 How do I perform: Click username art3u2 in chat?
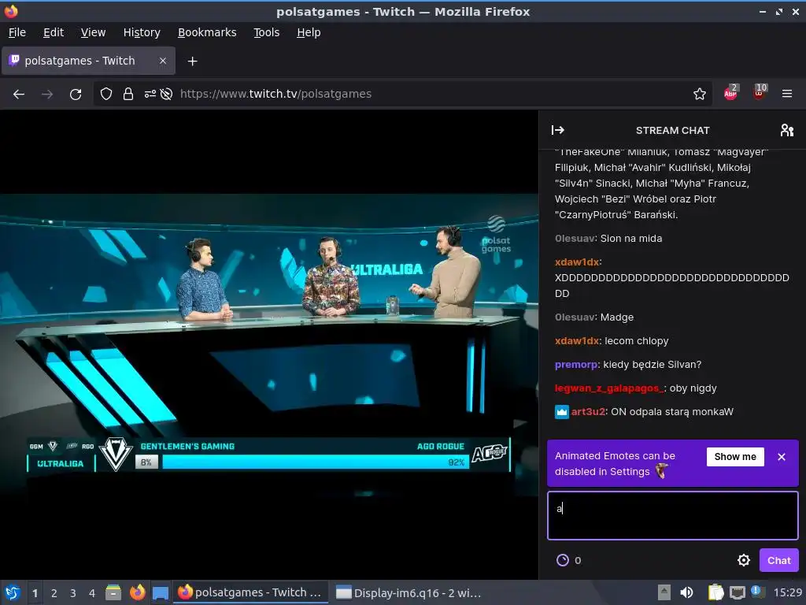click(588, 411)
